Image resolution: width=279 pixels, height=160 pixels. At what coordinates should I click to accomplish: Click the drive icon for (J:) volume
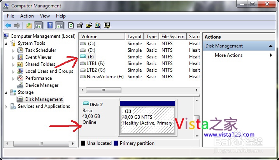(83, 56)
